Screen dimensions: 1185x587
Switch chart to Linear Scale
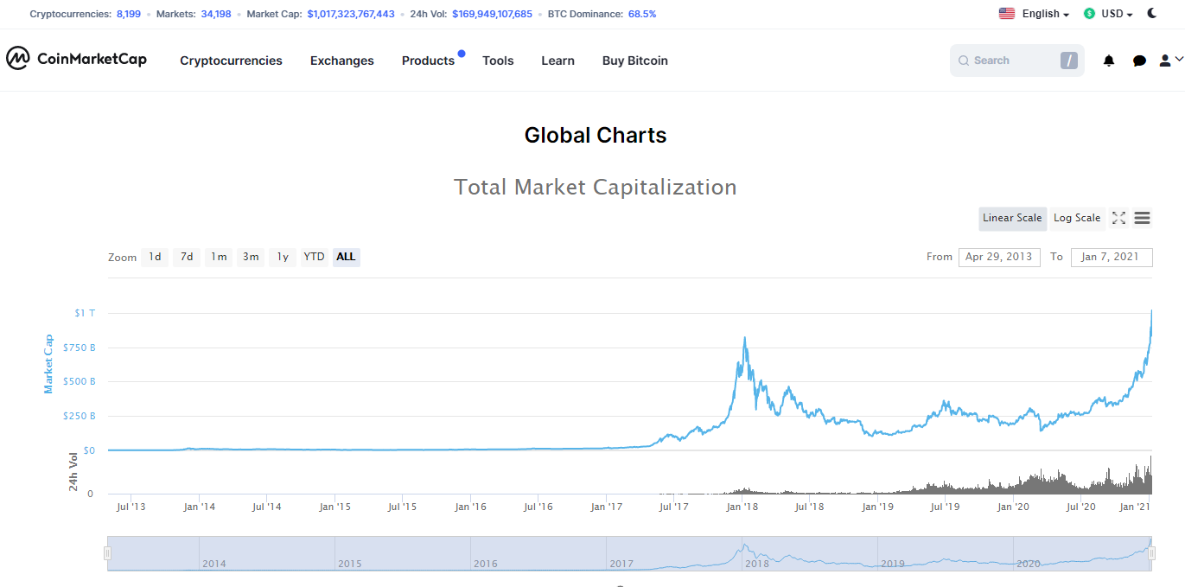point(1012,218)
